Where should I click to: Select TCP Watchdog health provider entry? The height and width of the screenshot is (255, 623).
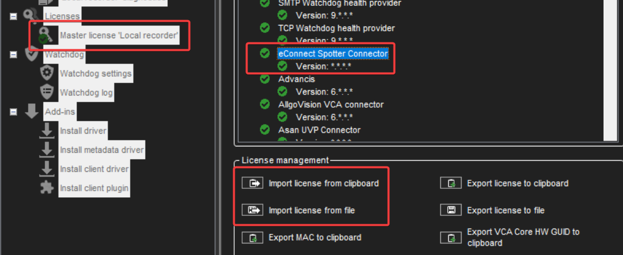pyautogui.click(x=336, y=28)
